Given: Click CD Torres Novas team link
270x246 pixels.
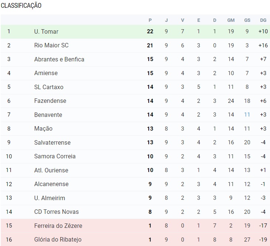Looking at the screenshot, I should [56, 212].
